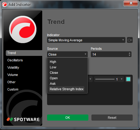Click the large red cTrader logo
Image resolution: width=140 pixels, height=130 pixels.
pos(23,29)
